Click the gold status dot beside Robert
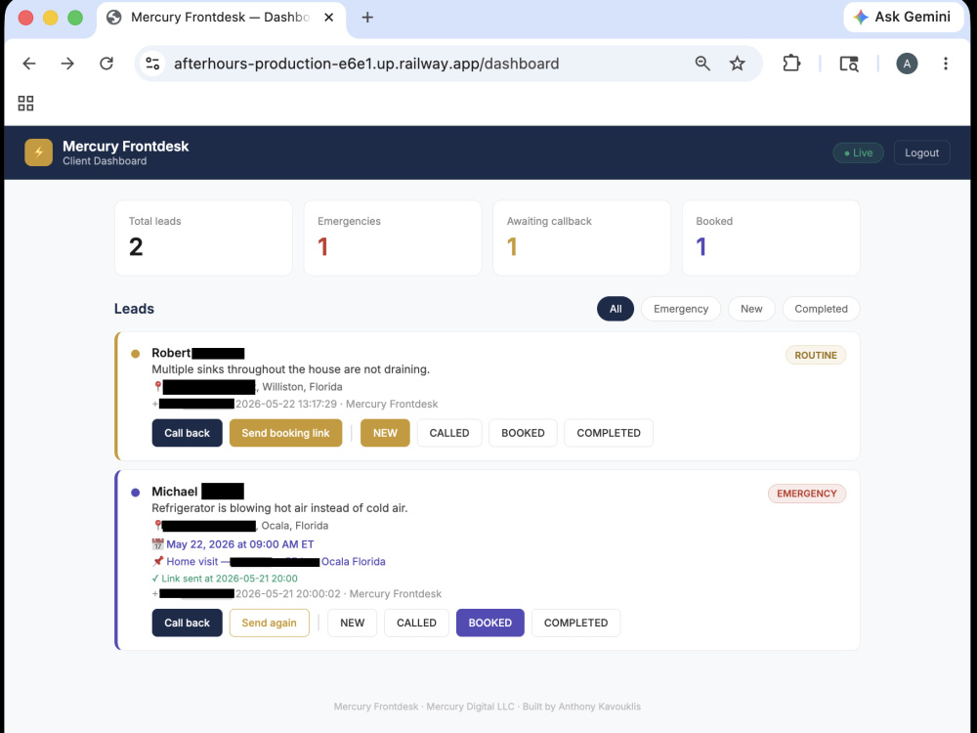Image resolution: width=977 pixels, height=733 pixels. (x=135, y=354)
